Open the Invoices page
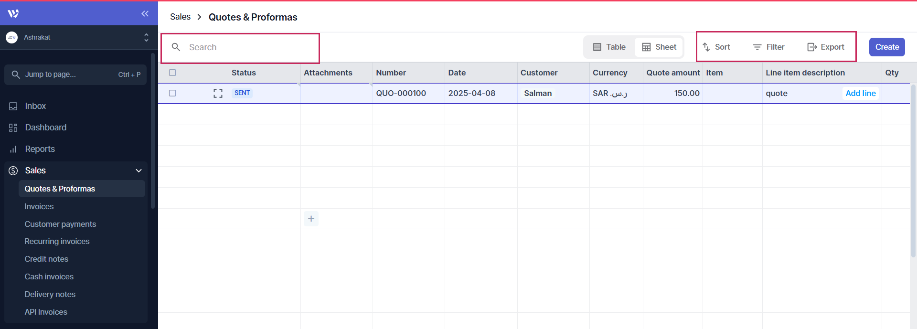 click(39, 206)
